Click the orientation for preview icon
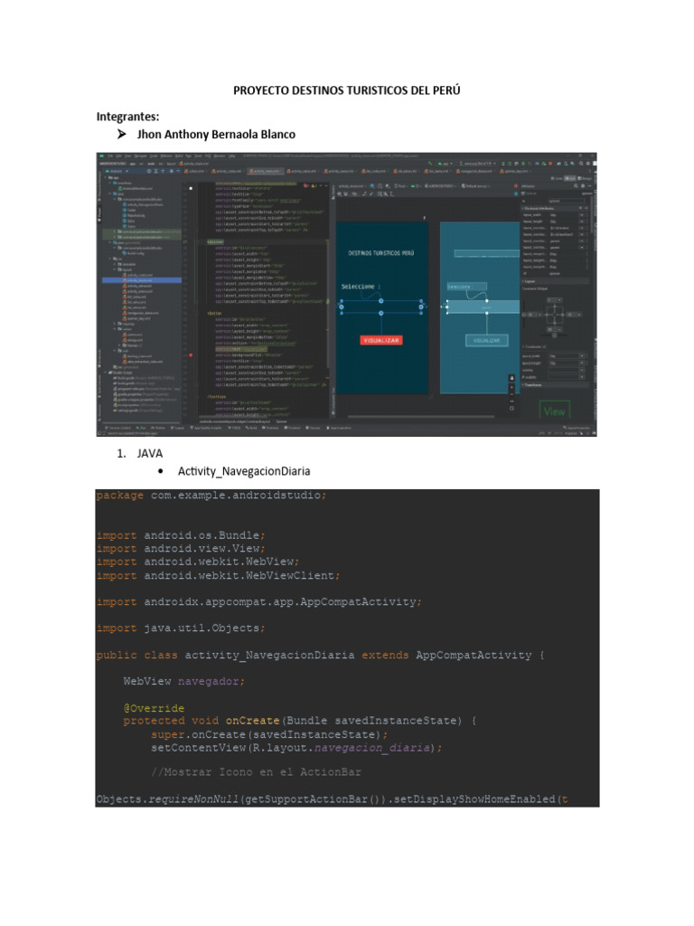Viewport: 694px width, 926px height. (380, 186)
